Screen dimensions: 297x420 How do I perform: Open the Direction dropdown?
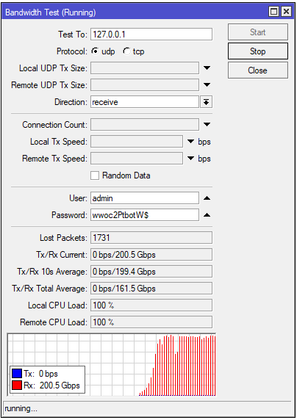coord(206,102)
